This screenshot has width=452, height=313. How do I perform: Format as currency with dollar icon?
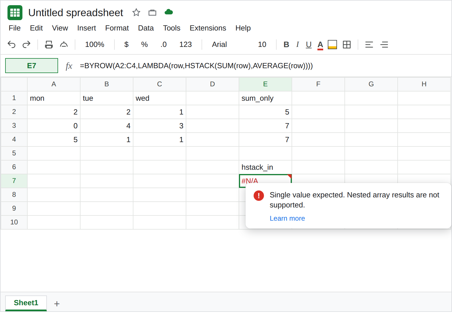[x=127, y=45]
